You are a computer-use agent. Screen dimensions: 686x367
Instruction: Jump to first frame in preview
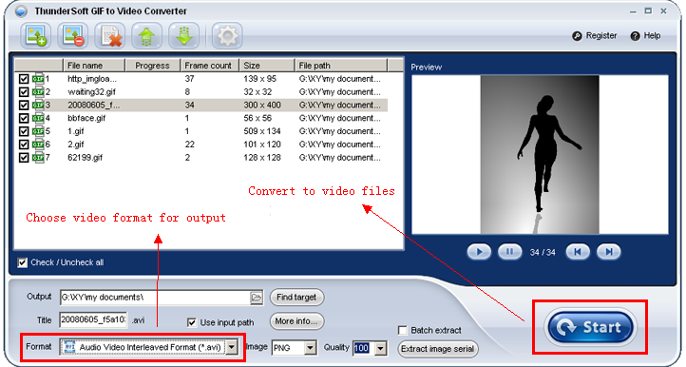click(x=578, y=252)
